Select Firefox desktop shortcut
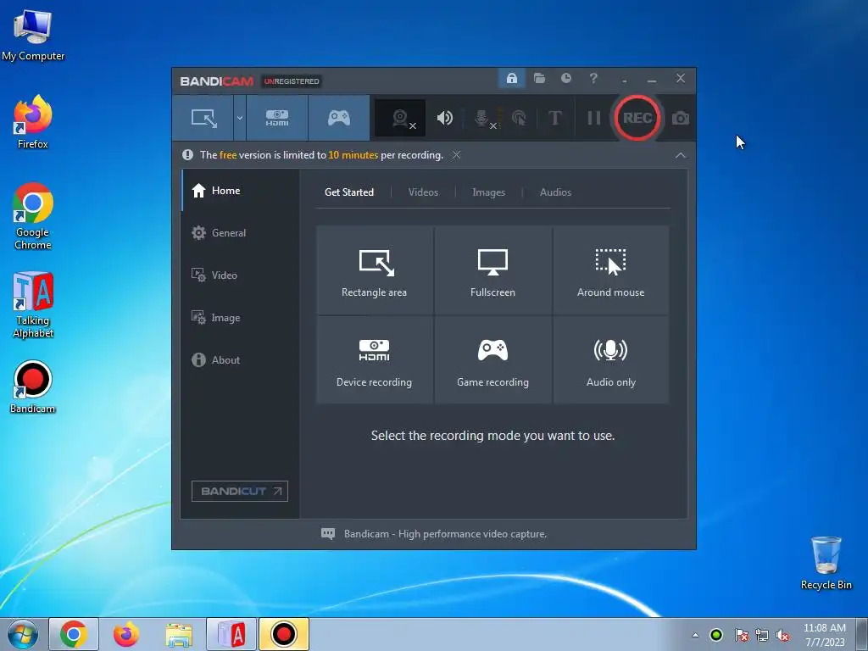This screenshot has width=868, height=651. [x=33, y=122]
